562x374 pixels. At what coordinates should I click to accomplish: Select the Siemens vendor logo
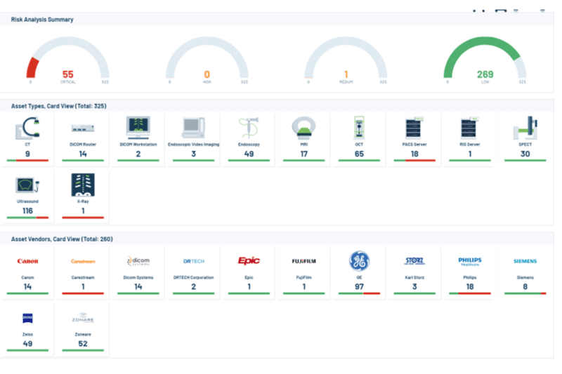click(525, 261)
